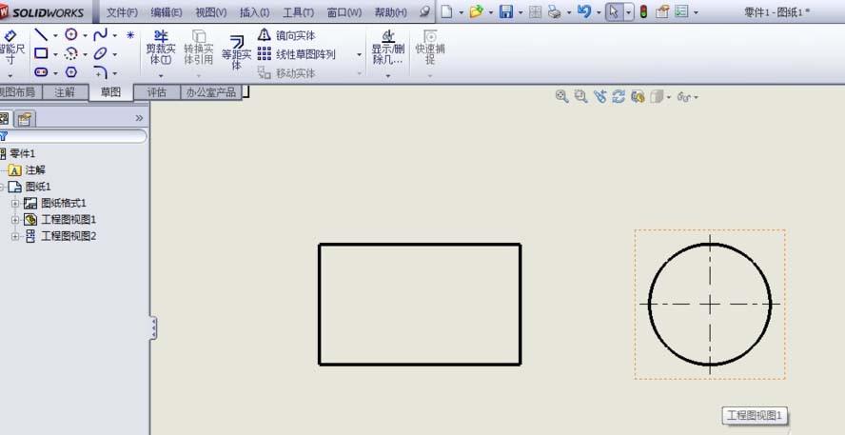The image size is (845, 435).
Task: Switch to the 评估 tab
Action: point(157,92)
